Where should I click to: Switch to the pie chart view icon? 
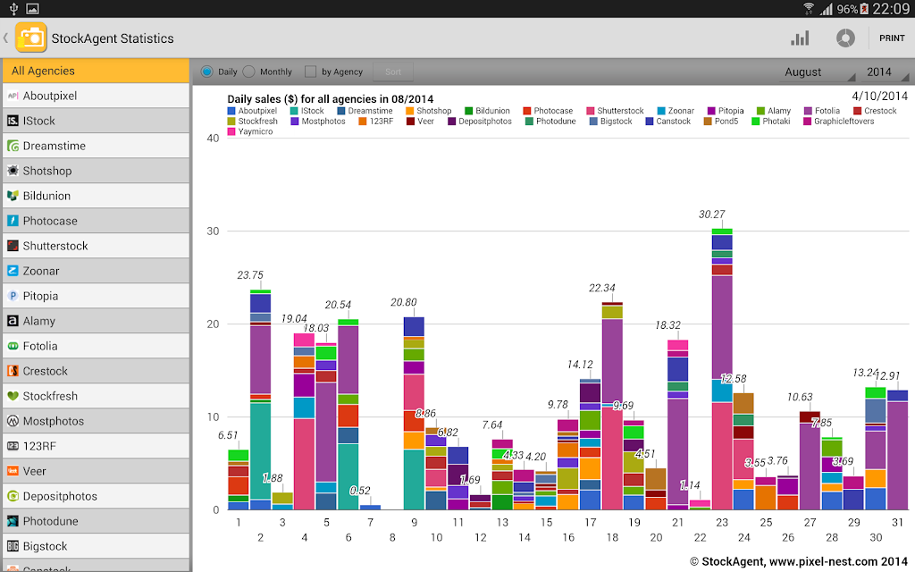pyautogui.click(x=845, y=38)
